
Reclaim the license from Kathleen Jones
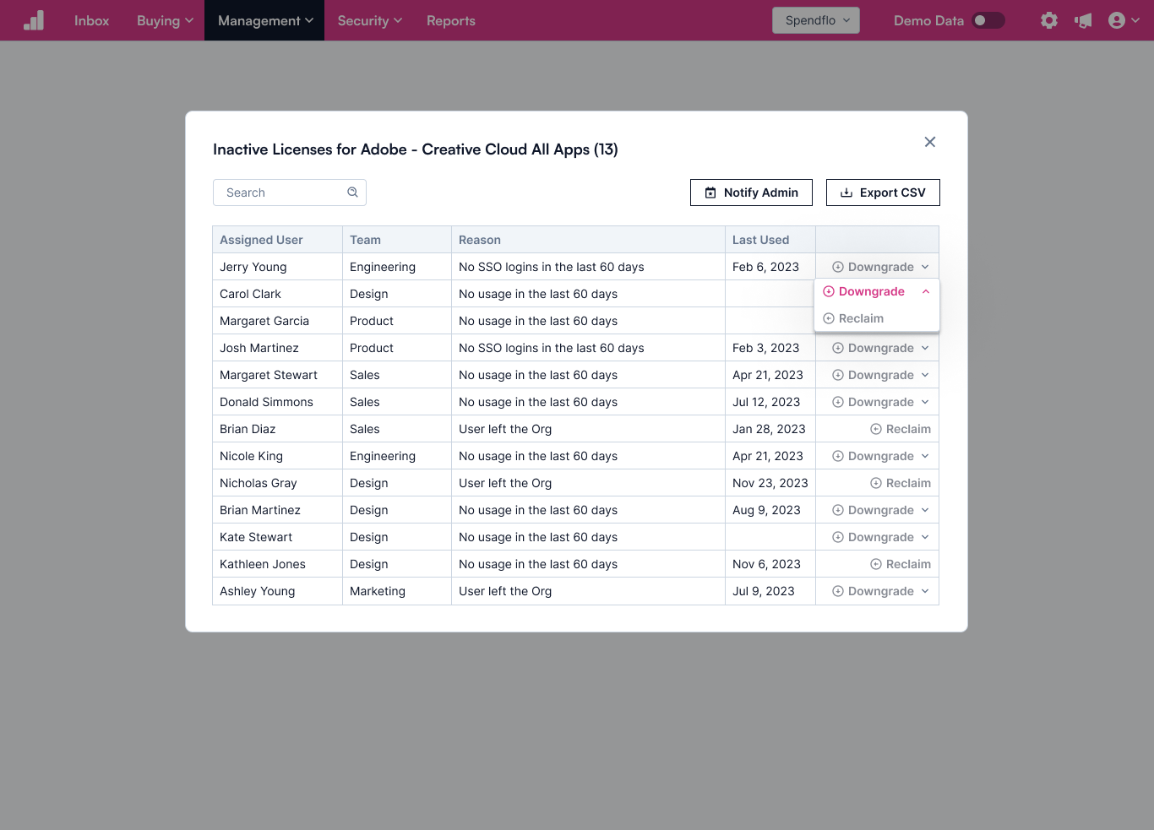[x=901, y=564]
